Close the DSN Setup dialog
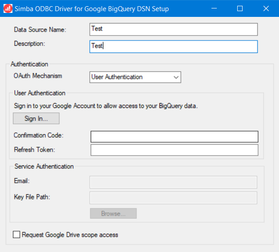Screen dimensions: 279x252 click(x=266, y=8)
